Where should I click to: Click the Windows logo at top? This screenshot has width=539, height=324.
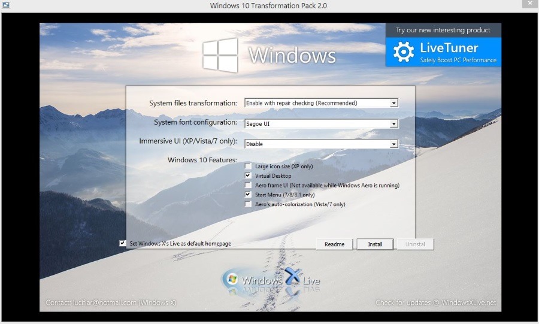tap(220, 55)
